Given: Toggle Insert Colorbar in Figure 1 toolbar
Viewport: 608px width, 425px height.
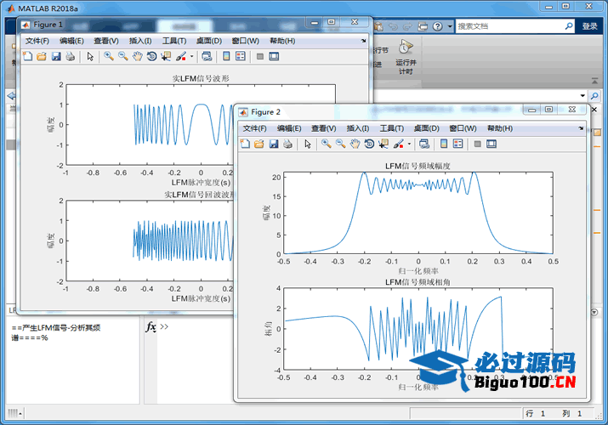Looking at the screenshot, I should click(x=226, y=57).
